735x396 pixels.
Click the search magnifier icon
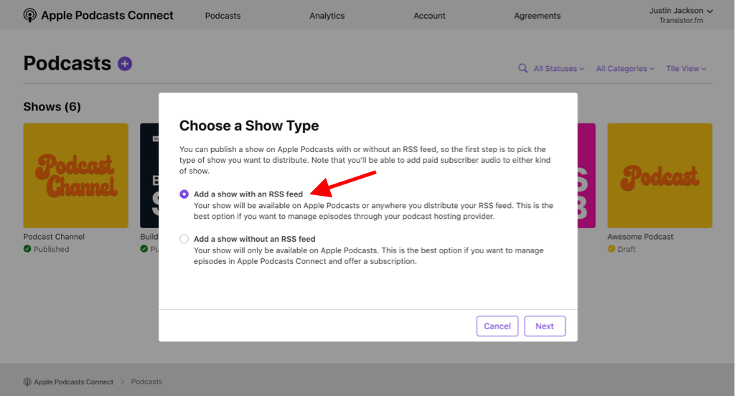click(x=523, y=69)
